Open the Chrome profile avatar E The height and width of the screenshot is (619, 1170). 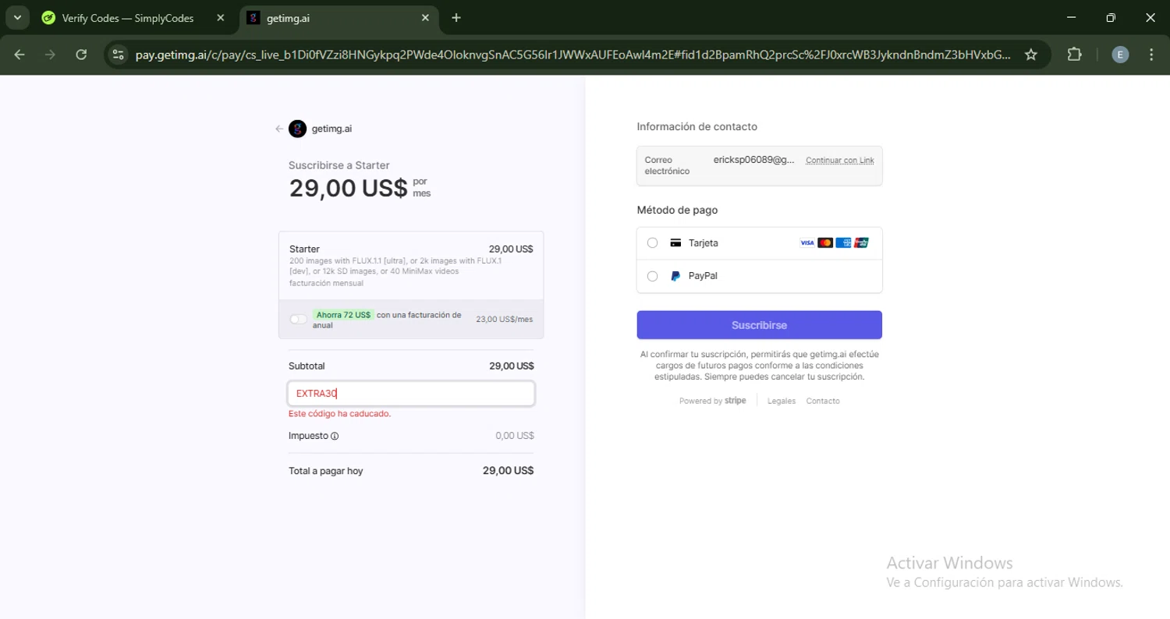coord(1120,55)
